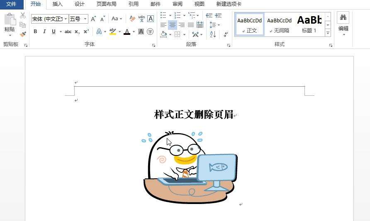This screenshot has width=370, height=221.
Task: Toggle subscript x₂ formatting
Action: 77,32
